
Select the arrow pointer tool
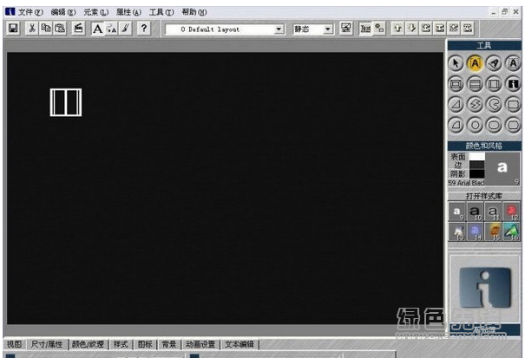tap(456, 62)
